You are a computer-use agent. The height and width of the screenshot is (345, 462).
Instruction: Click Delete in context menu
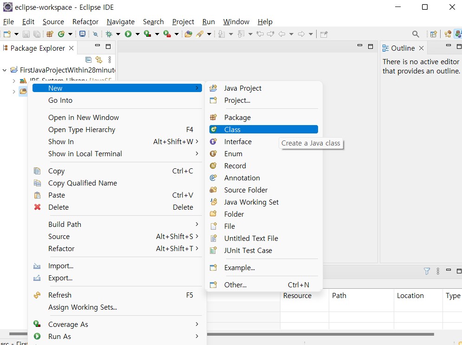(x=117, y=207)
